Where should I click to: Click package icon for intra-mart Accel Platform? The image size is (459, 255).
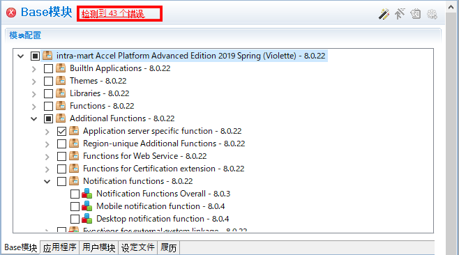click(x=47, y=56)
